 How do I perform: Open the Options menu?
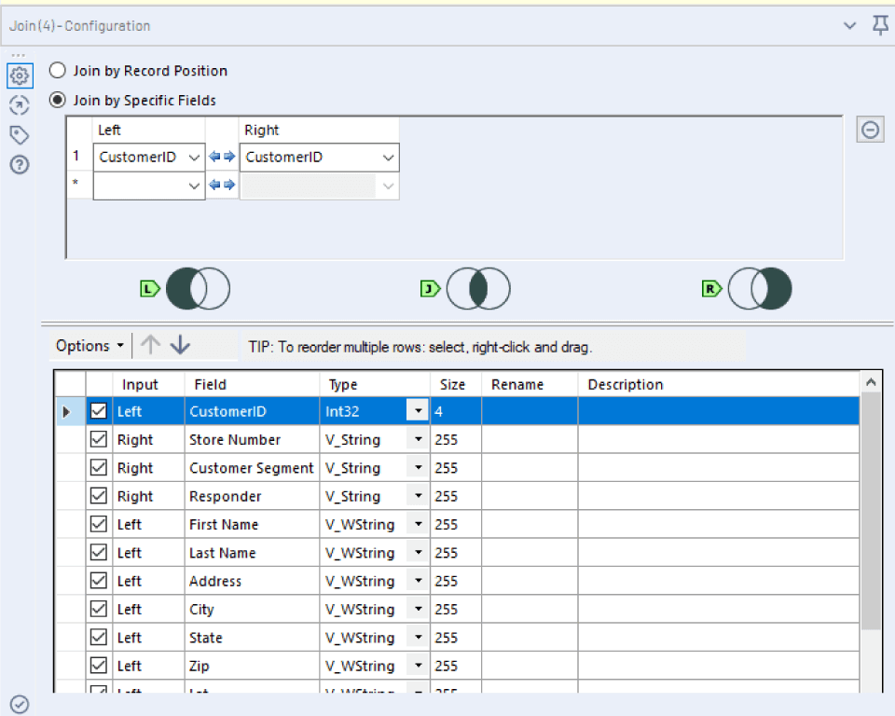[x=89, y=346]
